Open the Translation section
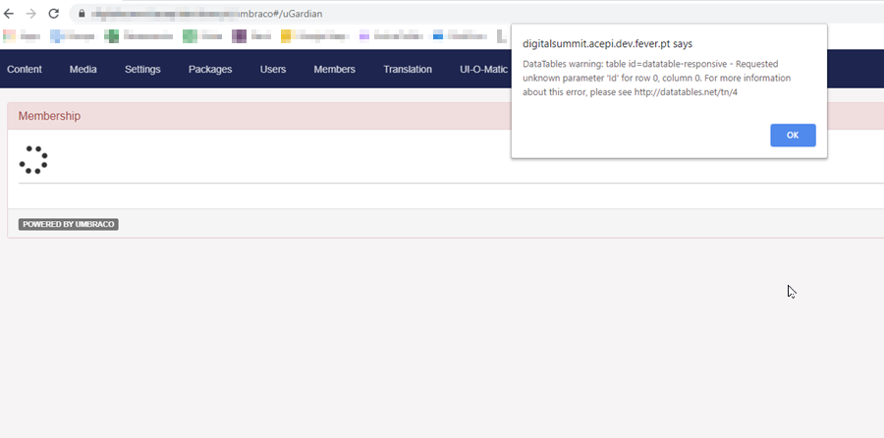The width and height of the screenshot is (884, 438). (x=408, y=70)
